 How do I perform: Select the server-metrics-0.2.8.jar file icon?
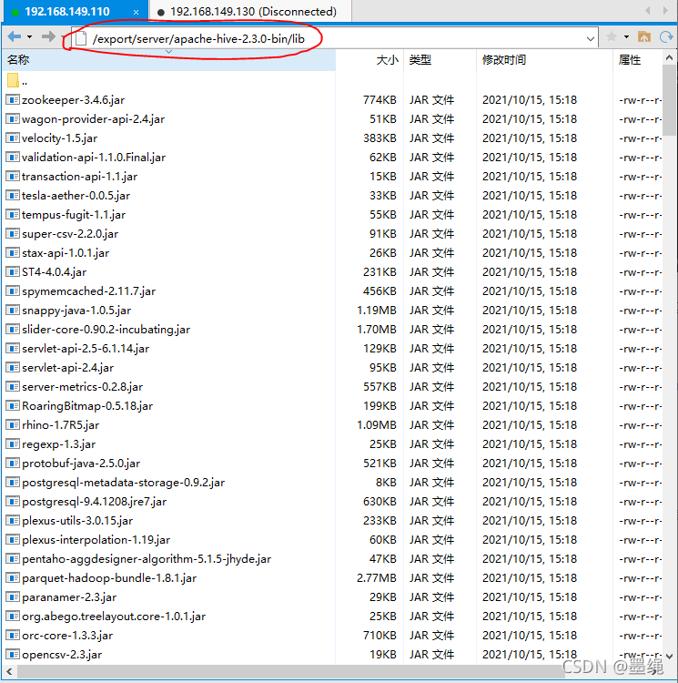[x=13, y=387]
